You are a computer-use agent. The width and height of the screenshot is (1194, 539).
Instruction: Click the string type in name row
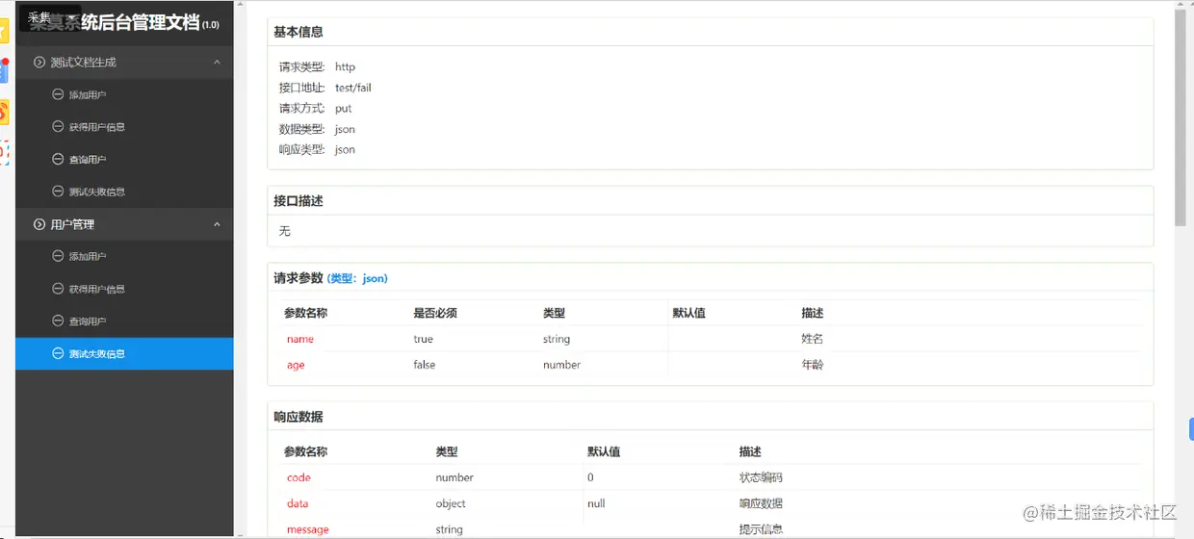pos(557,339)
